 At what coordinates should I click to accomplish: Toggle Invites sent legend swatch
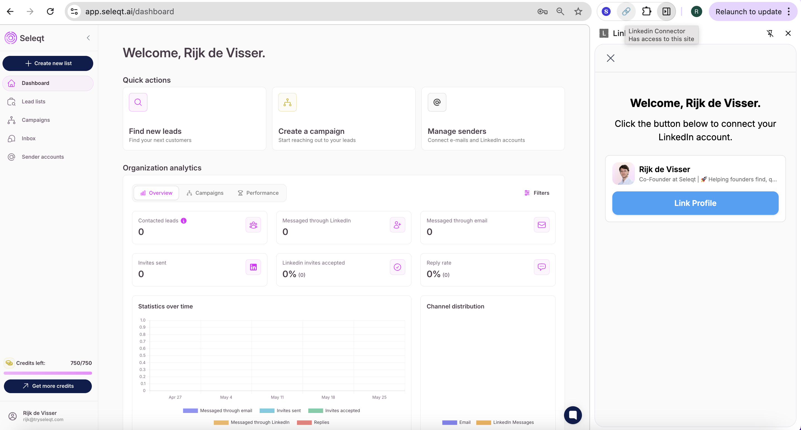click(267, 410)
